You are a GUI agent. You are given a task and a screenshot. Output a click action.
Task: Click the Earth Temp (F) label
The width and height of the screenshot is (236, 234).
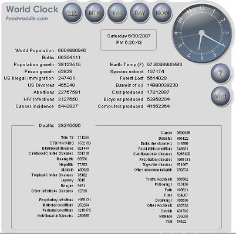127,64
